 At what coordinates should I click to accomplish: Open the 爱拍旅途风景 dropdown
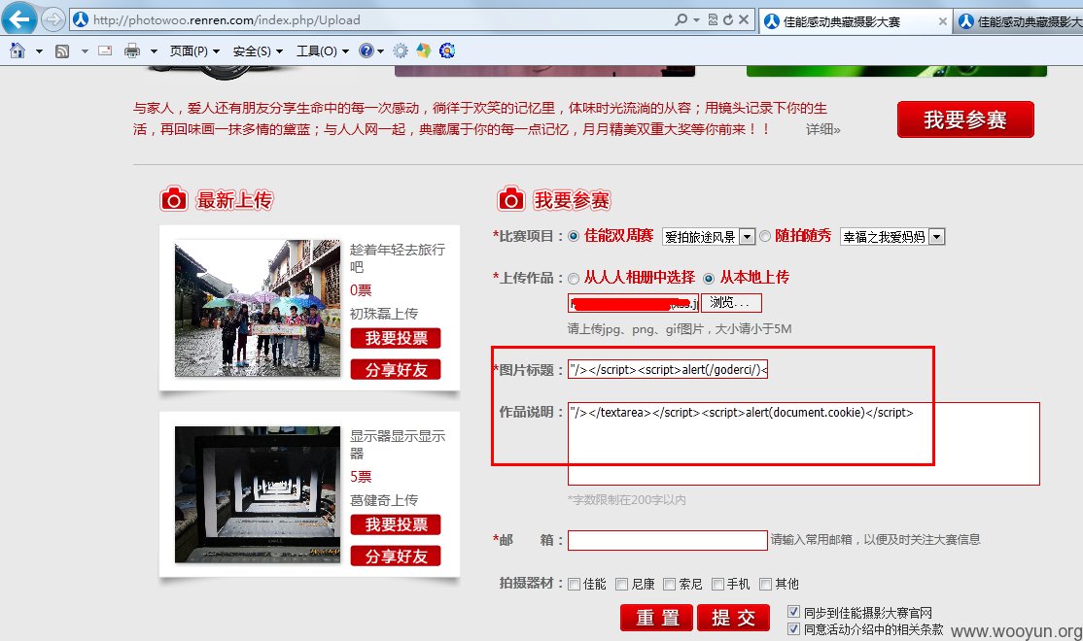tap(708, 237)
